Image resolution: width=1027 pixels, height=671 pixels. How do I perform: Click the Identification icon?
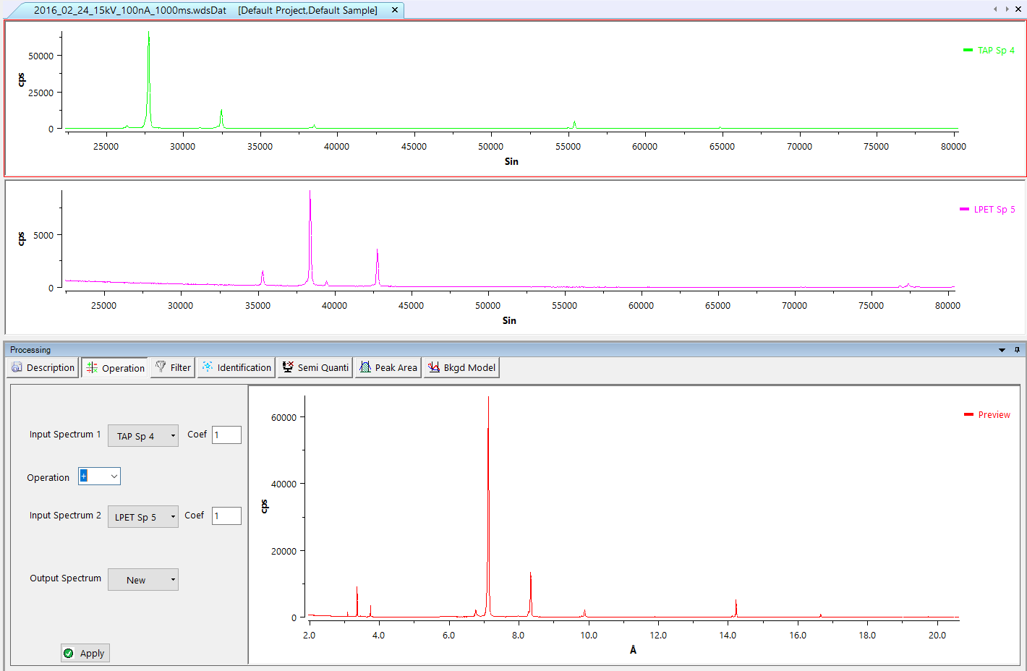point(208,367)
